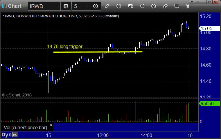Open the clock time template menu
Image resolution: width=221 pixels, height=139 pixels.
point(96,6)
